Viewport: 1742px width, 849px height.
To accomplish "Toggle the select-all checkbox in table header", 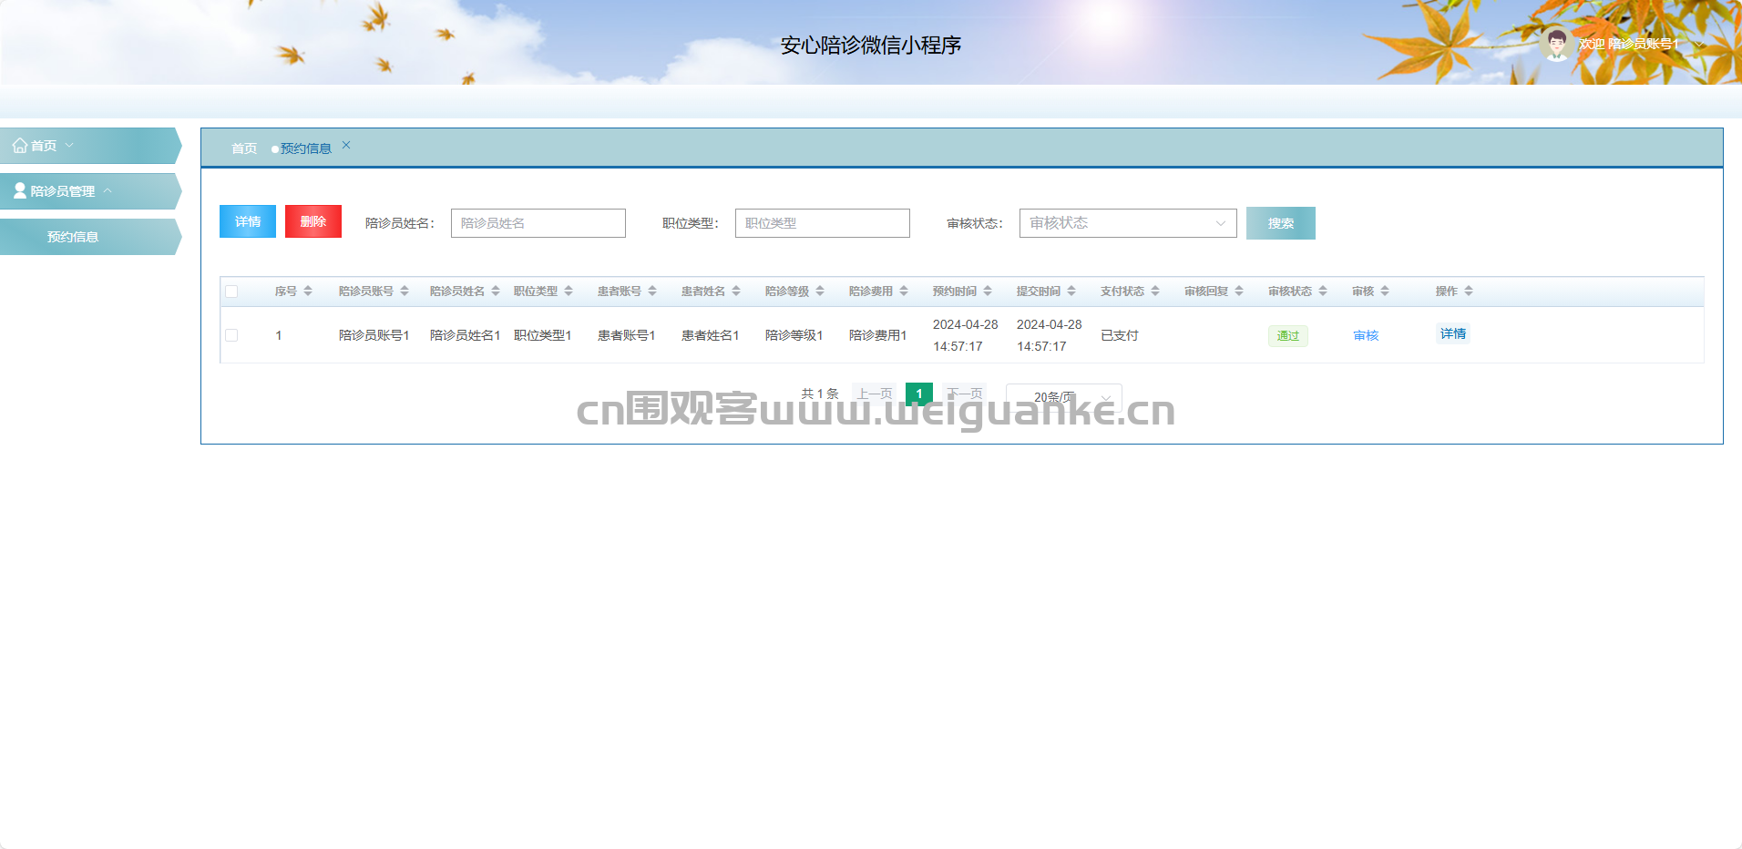I will tap(231, 292).
